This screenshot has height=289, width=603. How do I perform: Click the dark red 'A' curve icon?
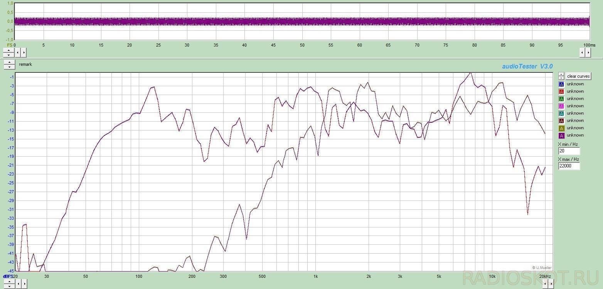pos(561,121)
